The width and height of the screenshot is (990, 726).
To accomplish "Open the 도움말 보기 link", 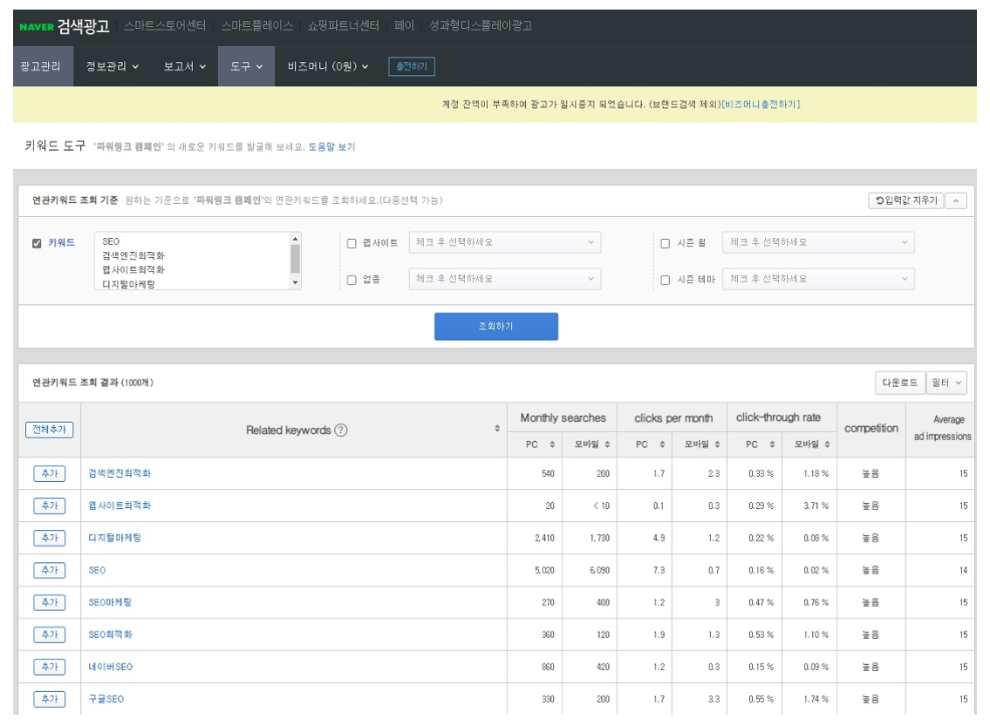I will (331, 147).
